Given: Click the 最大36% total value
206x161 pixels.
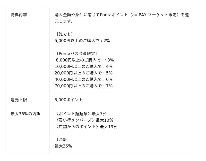Looking at the screenshot, I should (x=63, y=146).
